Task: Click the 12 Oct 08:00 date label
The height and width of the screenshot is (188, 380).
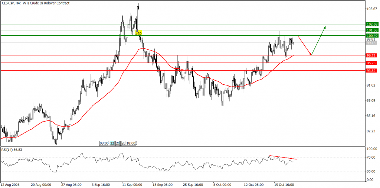Action: pos(255,185)
